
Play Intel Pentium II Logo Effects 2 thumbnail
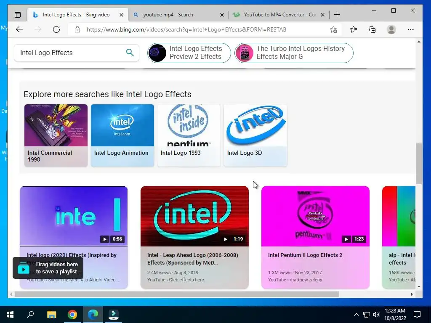(315, 216)
